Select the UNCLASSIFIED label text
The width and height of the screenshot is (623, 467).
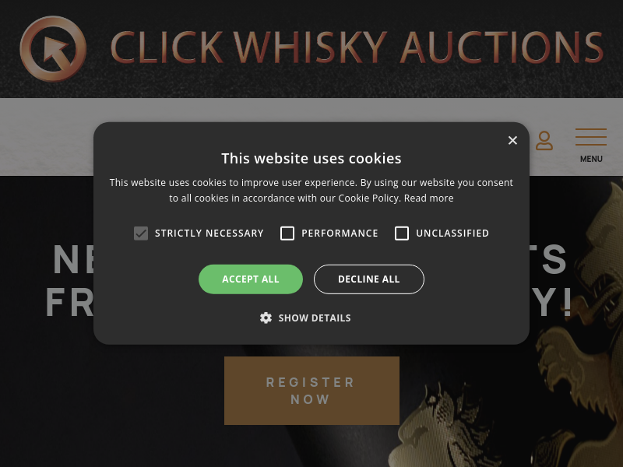coord(452,233)
